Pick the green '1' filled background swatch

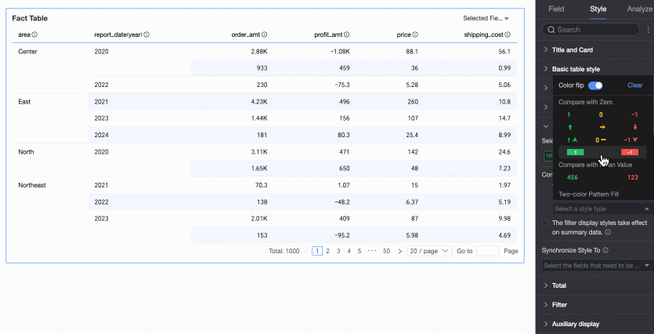coord(576,152)
